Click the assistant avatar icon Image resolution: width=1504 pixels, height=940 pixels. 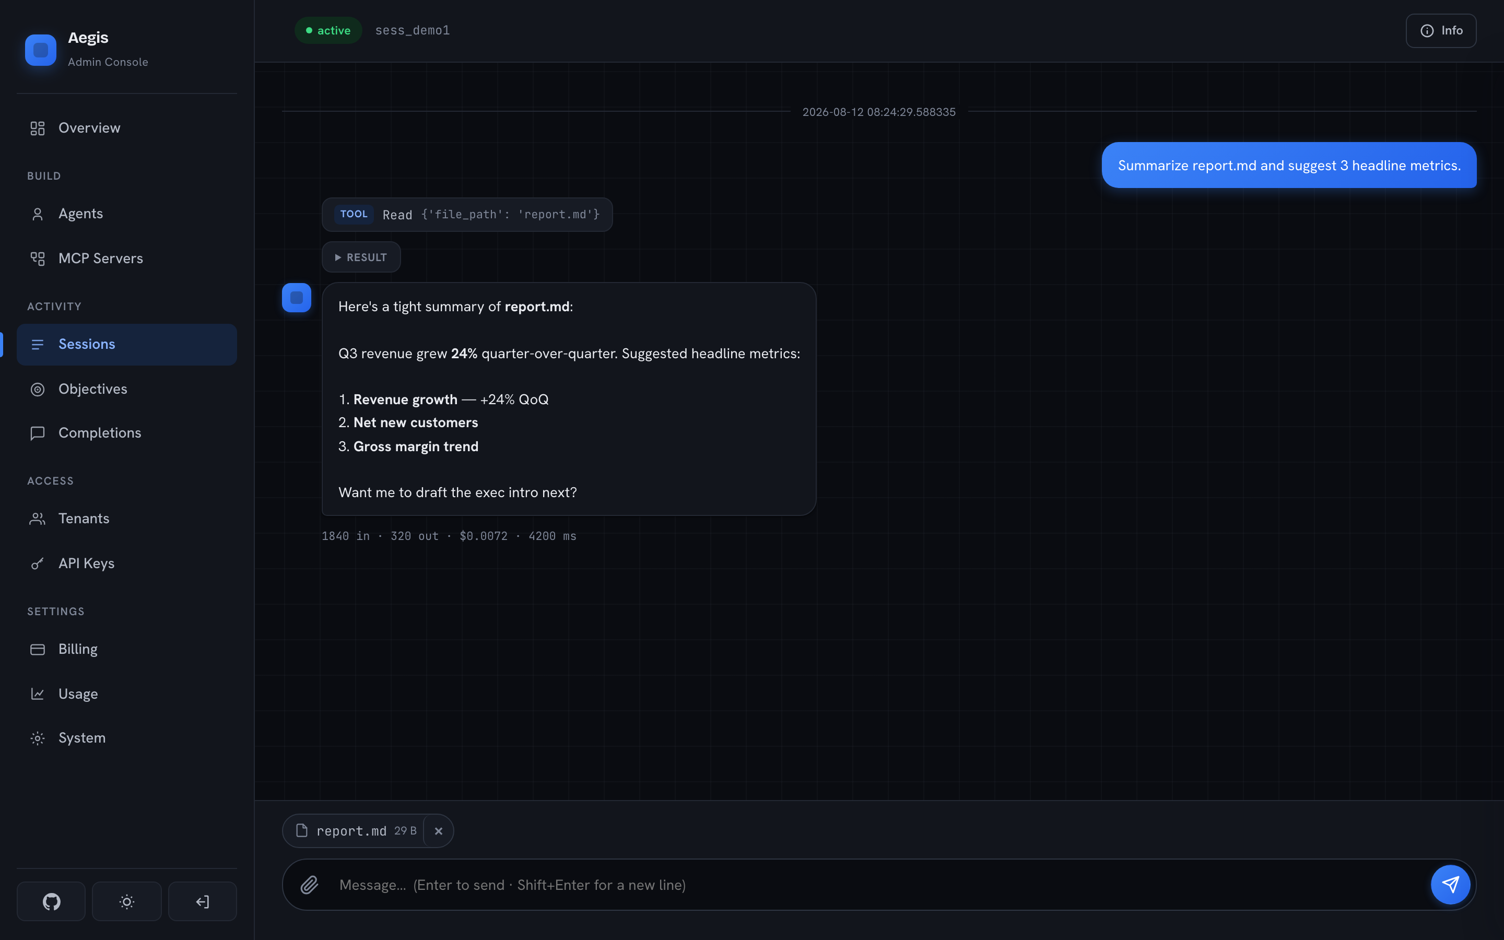pyautogui.click(x=297, y=298)
